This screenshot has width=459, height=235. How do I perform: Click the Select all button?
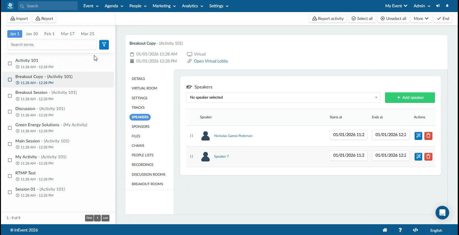pyautogui.click(x=362, y=19)
